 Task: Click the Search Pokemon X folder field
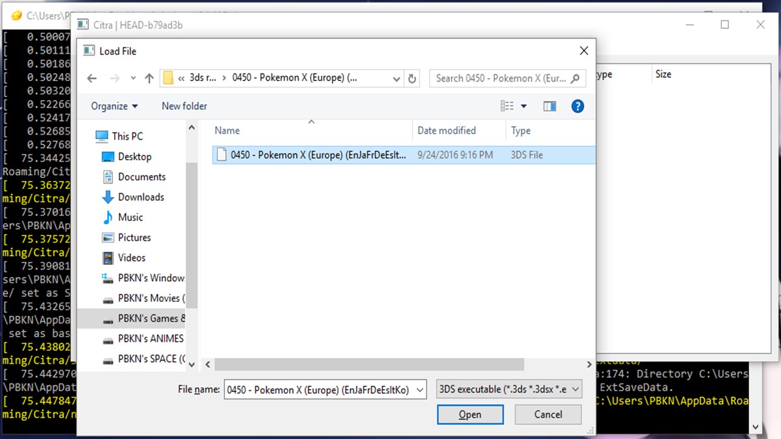click(500, 79)
